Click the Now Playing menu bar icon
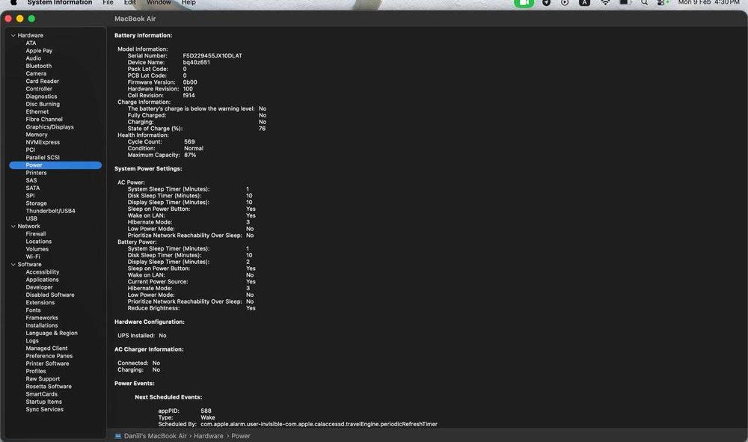Image resolution: width=748 pixels, height=442 pixels. [565, 2]
